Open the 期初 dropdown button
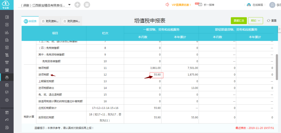The image size is (281, 133). (256, 20)
